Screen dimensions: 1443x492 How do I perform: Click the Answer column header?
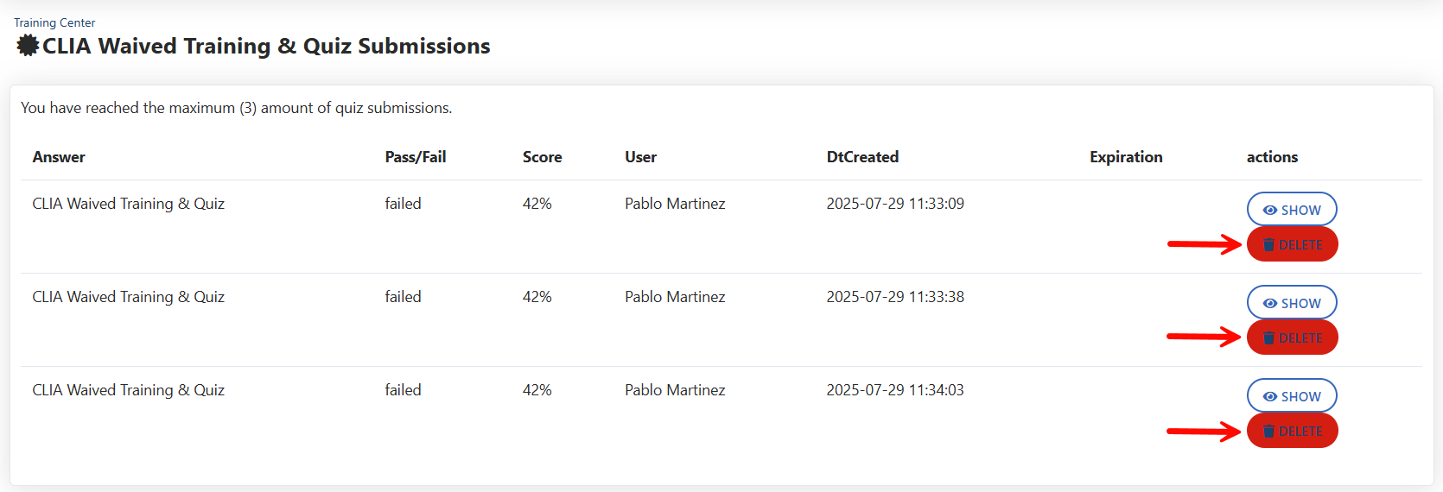[59, 157]
